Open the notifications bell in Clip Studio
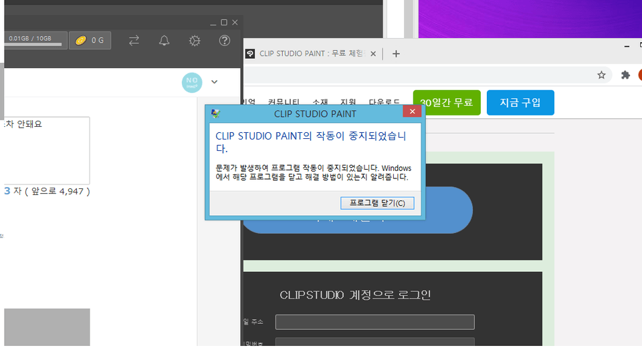Image resolution: width=642 pixels, height=358 pixels. [165, 41]
